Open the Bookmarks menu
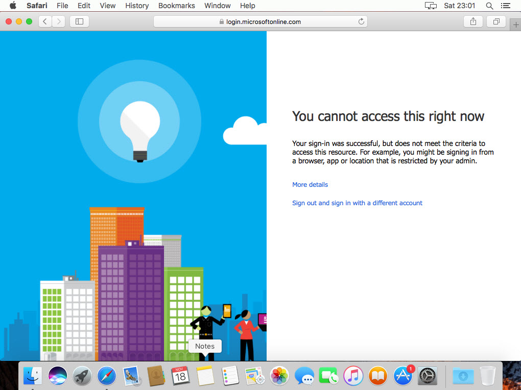This screenshot has height=390, width=521. [176, 6]
